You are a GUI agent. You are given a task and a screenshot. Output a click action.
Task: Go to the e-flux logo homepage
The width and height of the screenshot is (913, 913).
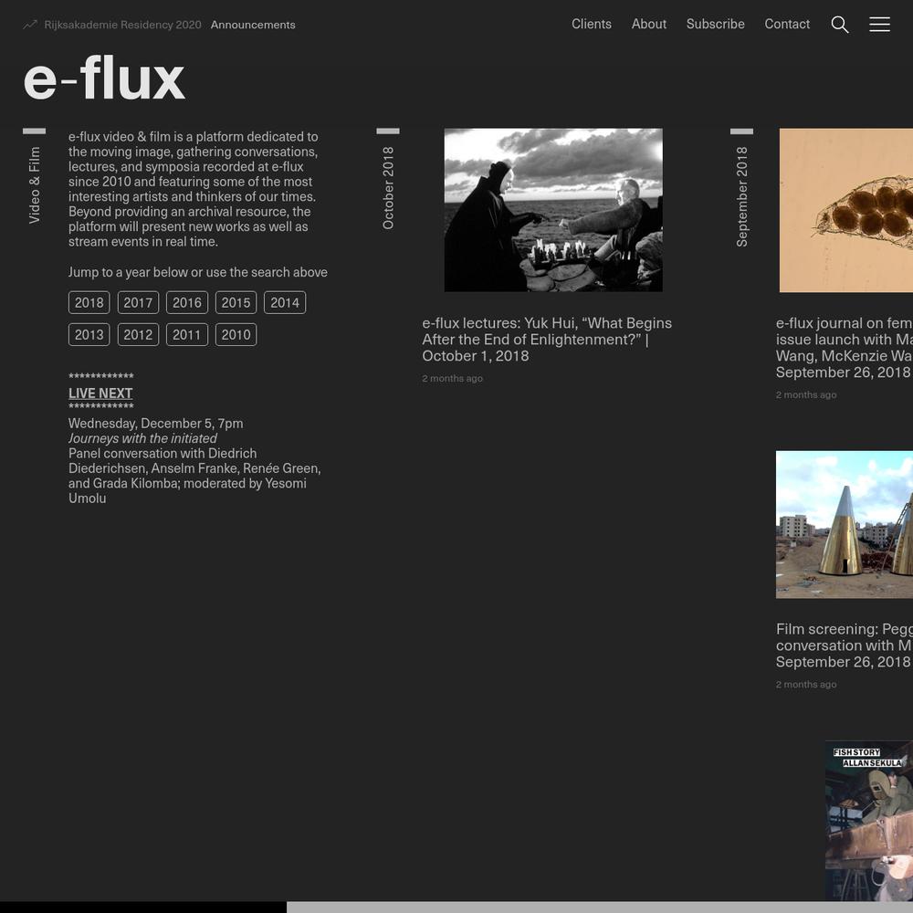tap(104, 79)
